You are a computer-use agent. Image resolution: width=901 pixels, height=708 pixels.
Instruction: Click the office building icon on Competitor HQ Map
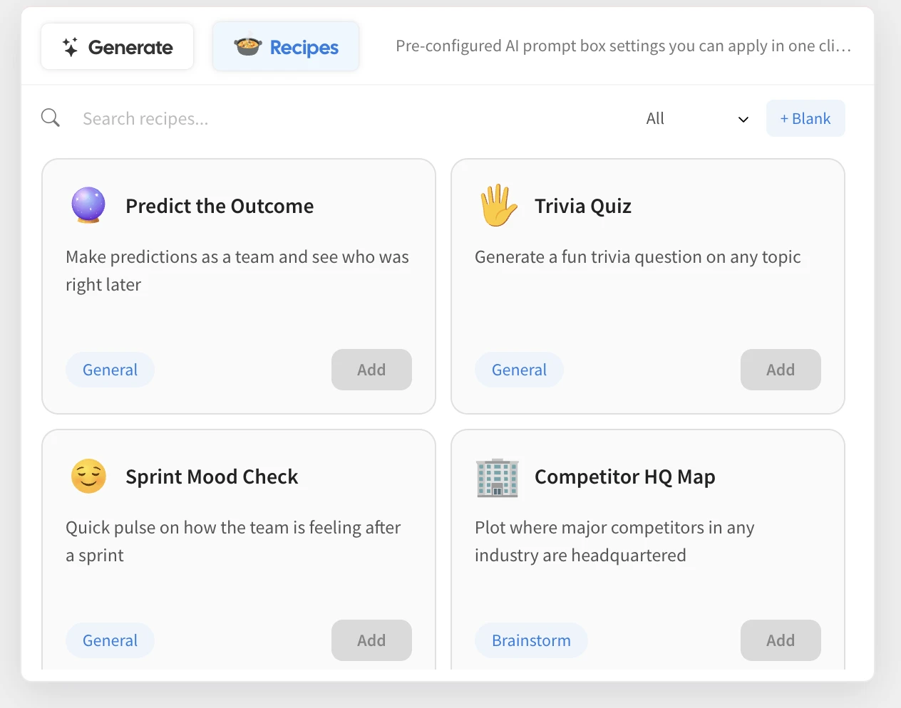click(x=498, y=477)
